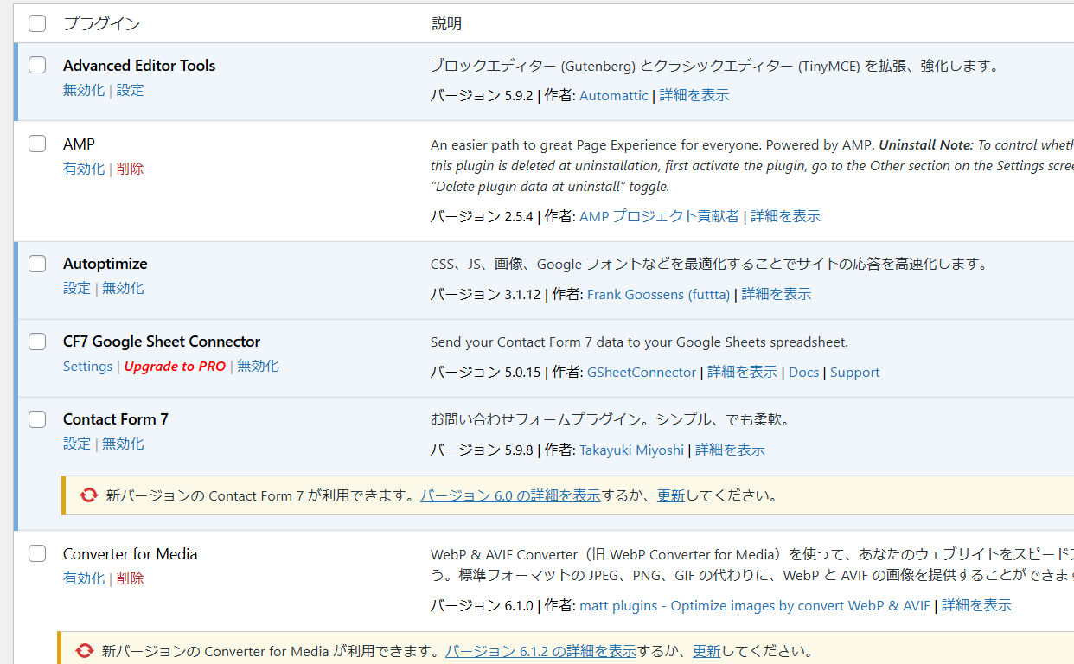Open CF7 Google Sheet Connector Settings
The height and width of the screenshot is (664, 1074).
tap(88, 366)
